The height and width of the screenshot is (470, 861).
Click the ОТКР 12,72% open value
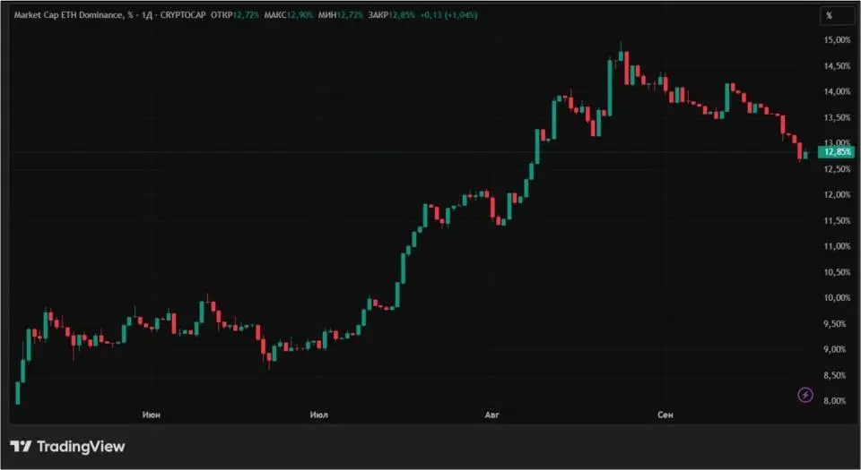pyautogui.click(x=235, y=15)
